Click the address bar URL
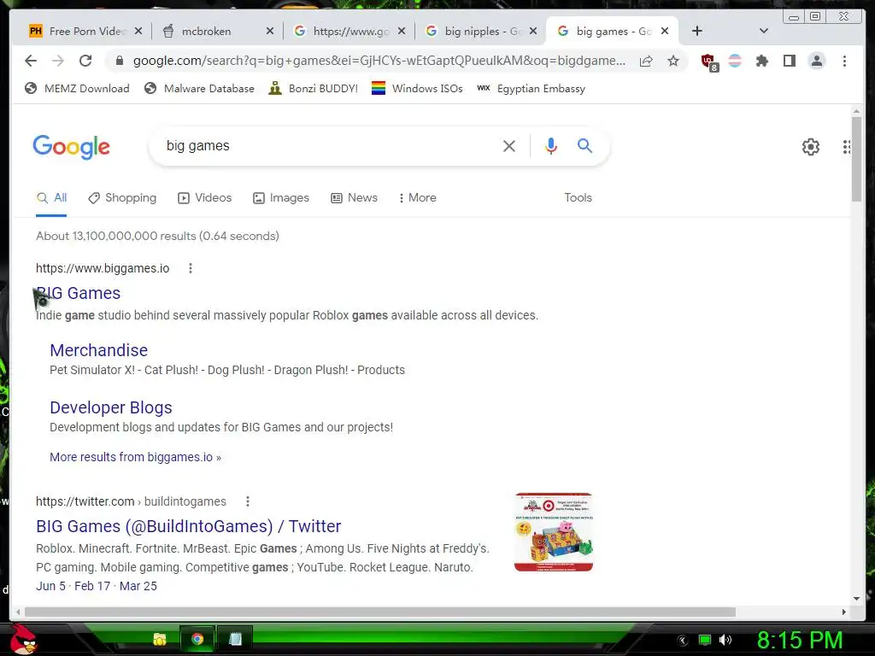 379,61
